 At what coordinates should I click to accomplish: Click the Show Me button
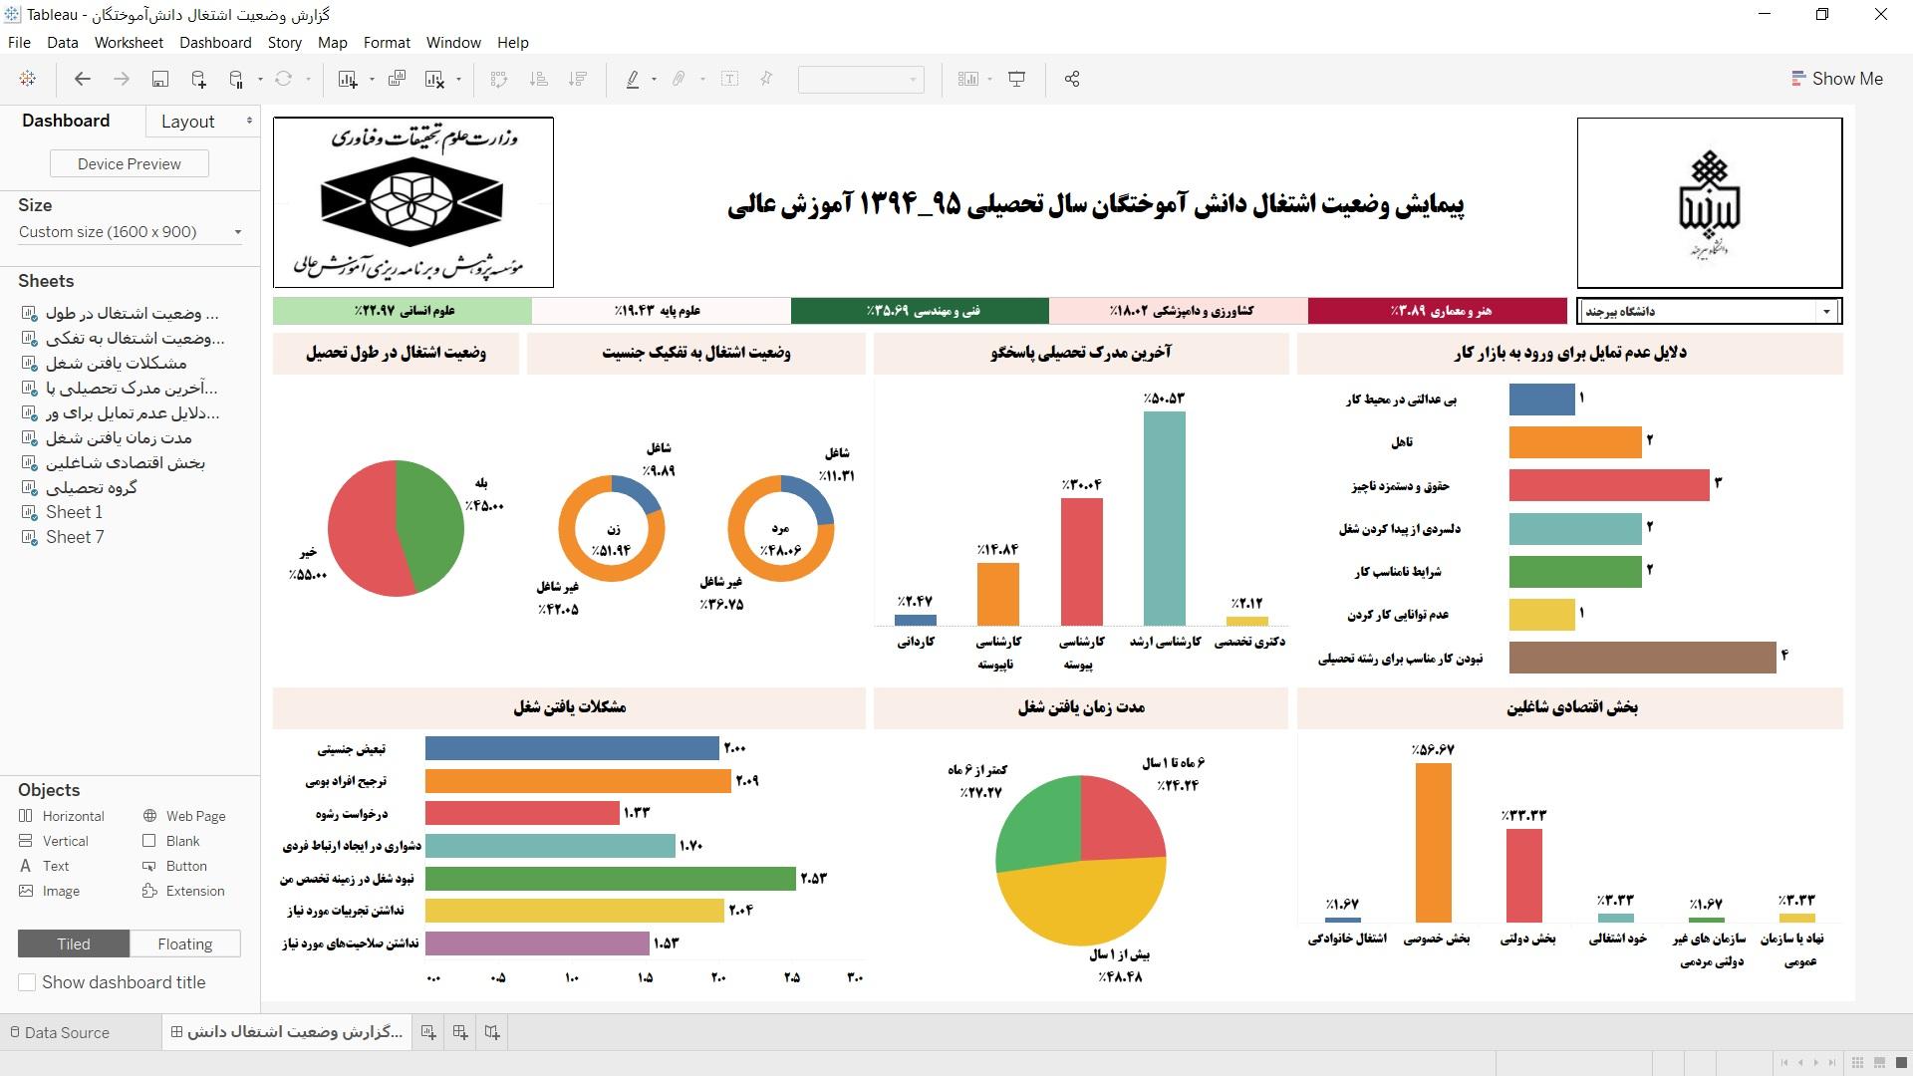click(1837, 79)
